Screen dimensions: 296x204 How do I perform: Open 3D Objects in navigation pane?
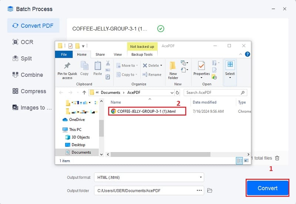[x=77, y=137]
